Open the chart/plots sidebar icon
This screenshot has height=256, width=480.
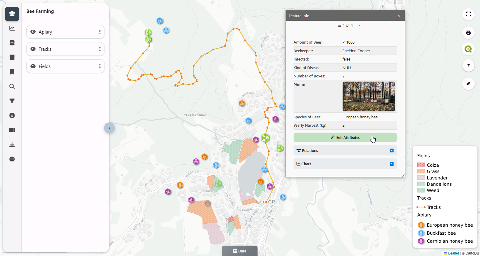12,28
